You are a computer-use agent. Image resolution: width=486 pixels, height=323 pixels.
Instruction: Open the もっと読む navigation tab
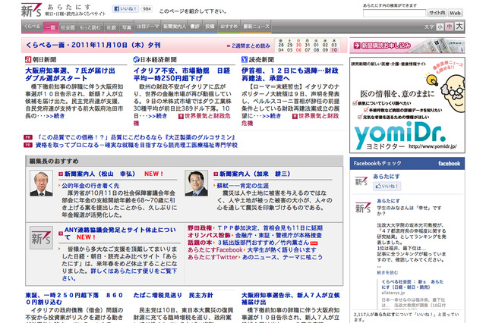coord(90,27)
